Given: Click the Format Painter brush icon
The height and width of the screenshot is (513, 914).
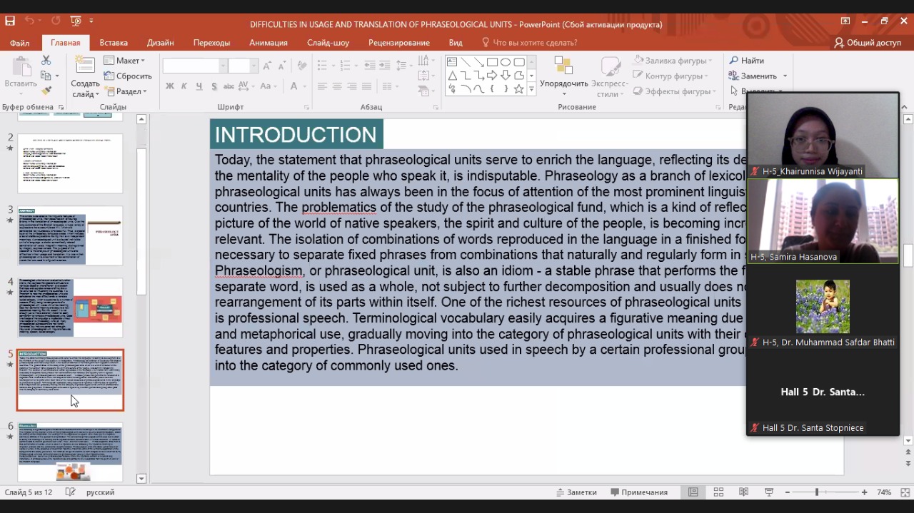Looking at the screenshot, I should click(46, 91).
